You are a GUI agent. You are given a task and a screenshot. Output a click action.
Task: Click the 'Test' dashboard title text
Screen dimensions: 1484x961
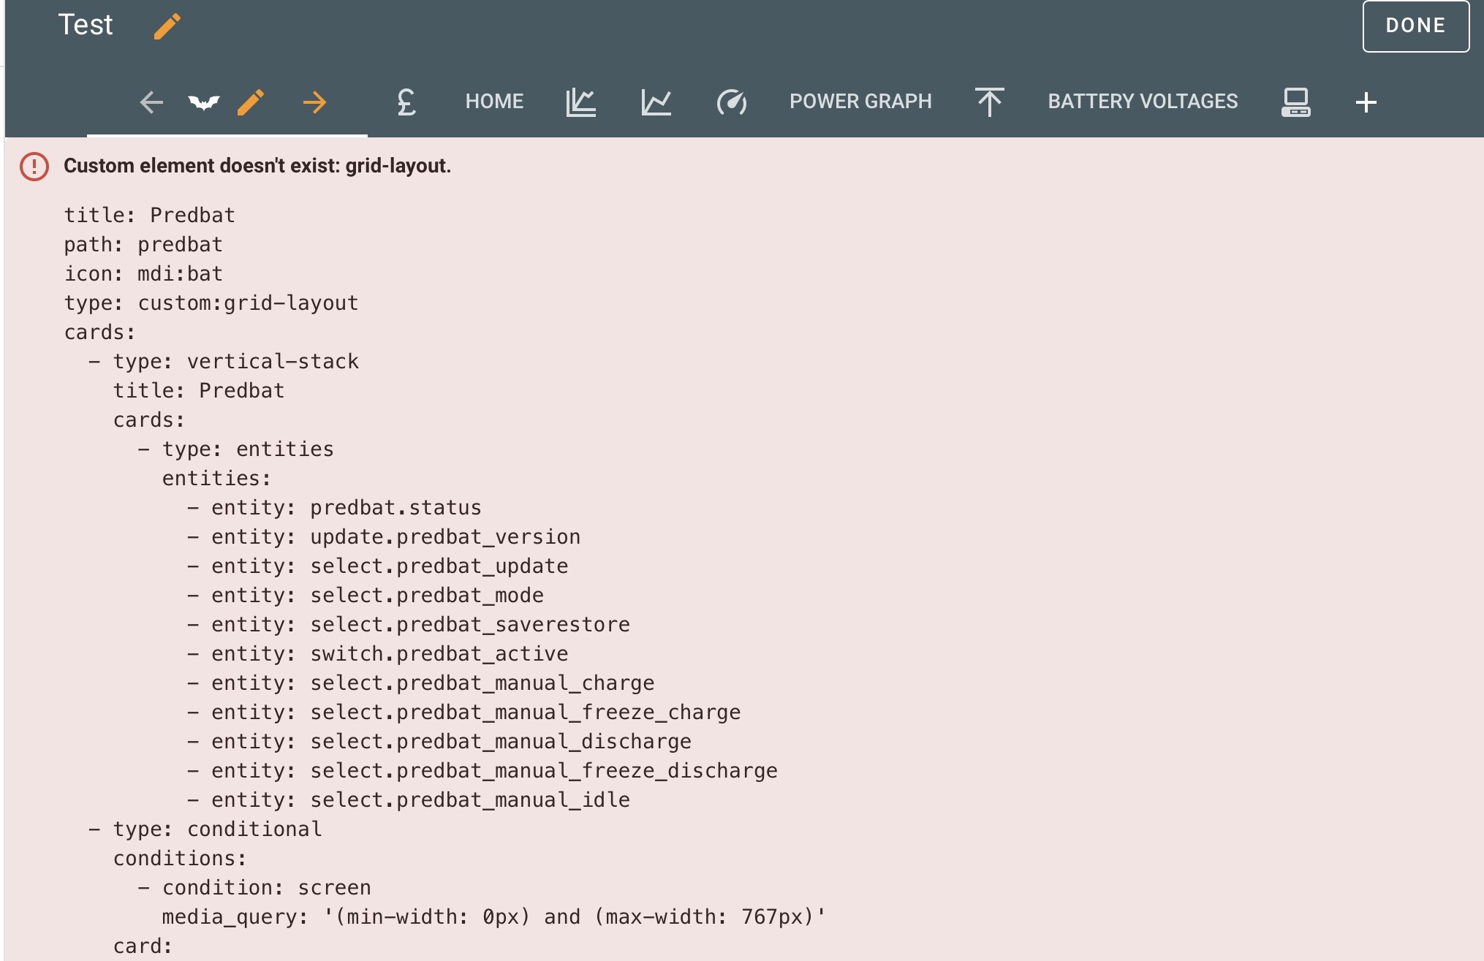(x=86, y=25)
